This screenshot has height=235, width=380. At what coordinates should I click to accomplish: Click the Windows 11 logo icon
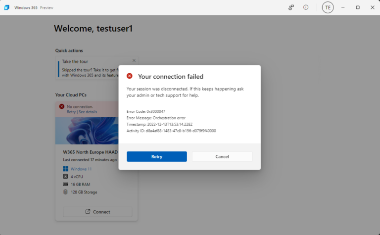click(65, 169)
